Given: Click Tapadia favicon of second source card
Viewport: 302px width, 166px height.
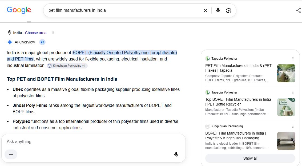Looking at the screenshot, I should coord(208,92).
